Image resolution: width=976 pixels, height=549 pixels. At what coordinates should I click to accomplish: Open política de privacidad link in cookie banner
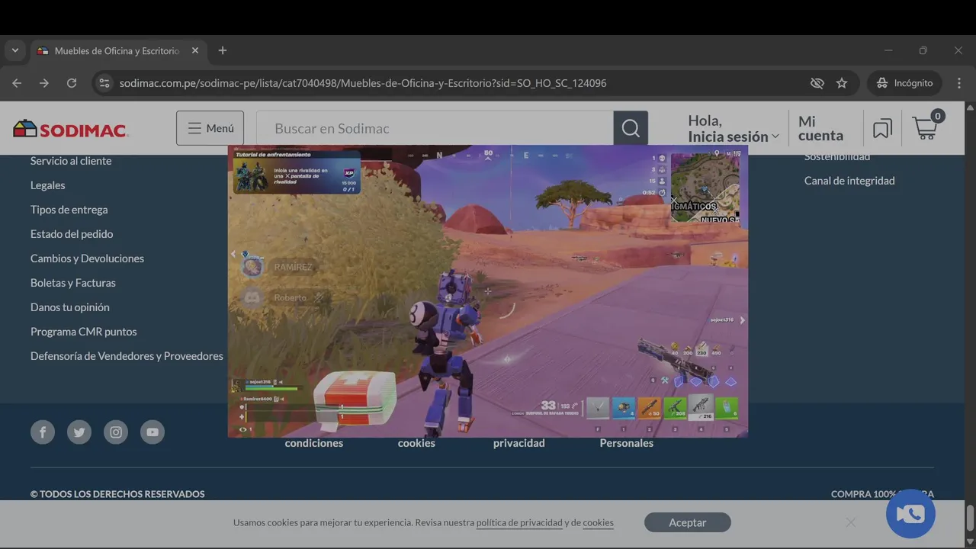519,523
